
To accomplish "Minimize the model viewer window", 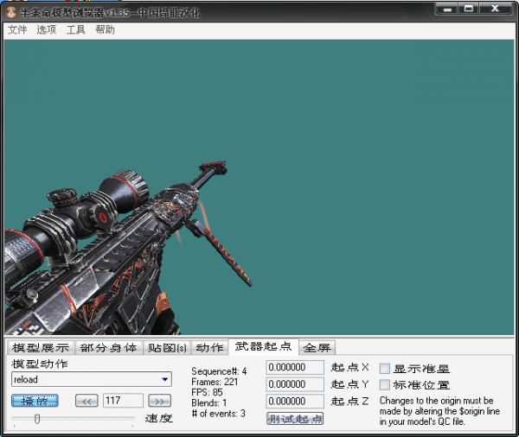I will (447, 9).
